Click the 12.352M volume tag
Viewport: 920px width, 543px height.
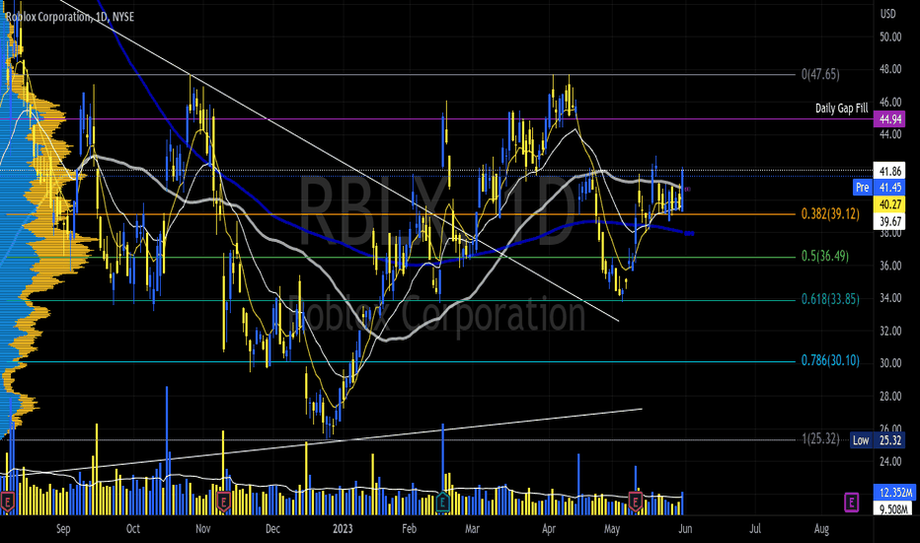click(x=896, y=492)
